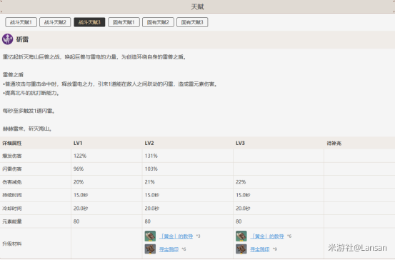
Task: Click the 每秒至多触发1道闪雷 line
Action: point(29,111)
